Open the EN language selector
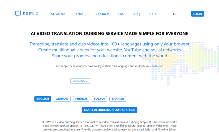The width and height of the screenshot is (219, 132). pyautogui.click(x=175, y=14)
